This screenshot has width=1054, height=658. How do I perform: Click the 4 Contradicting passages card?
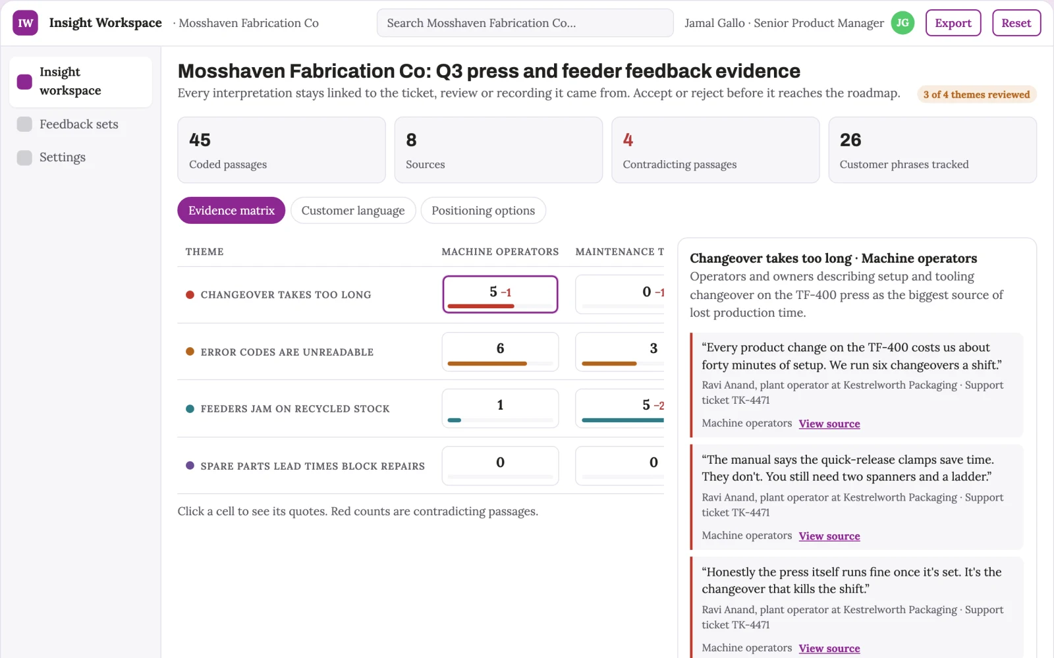point(715,150)
